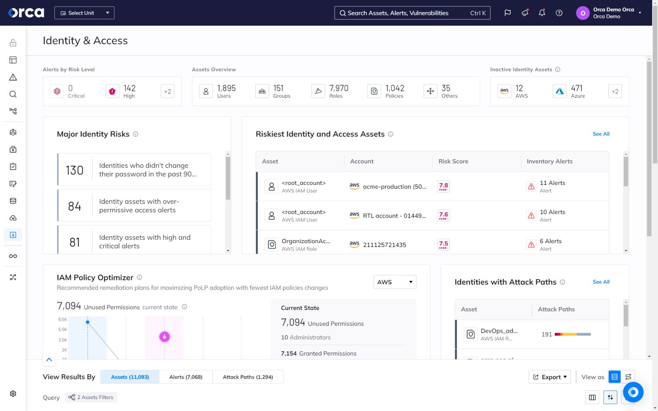Open the settings gear in sidebar
Image resolution: width=658 pixels, height=411 pixels.
[13, 393]
